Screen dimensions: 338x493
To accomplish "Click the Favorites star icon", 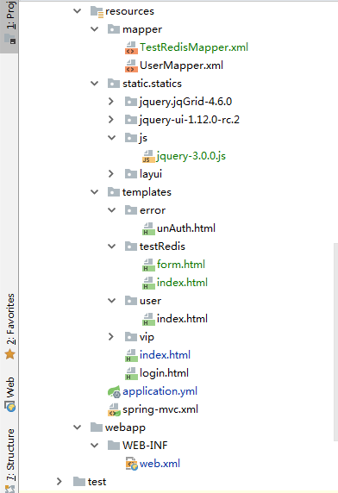I will 10,354.
